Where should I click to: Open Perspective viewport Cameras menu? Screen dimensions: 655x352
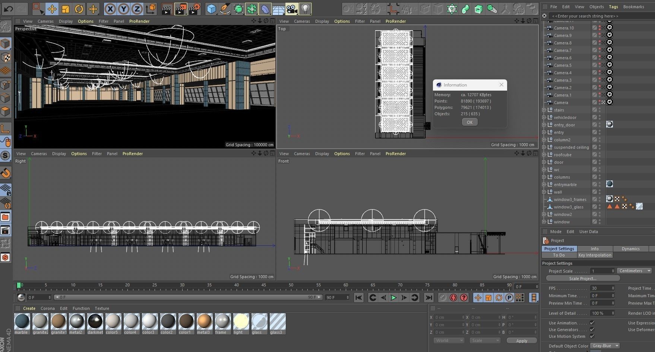click(x=45, y=21)
